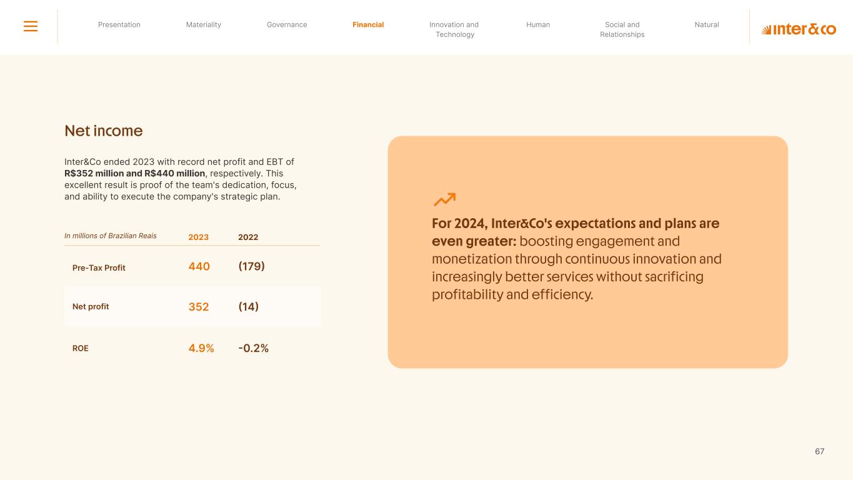Select the 2022 column header

click(248, 237)
